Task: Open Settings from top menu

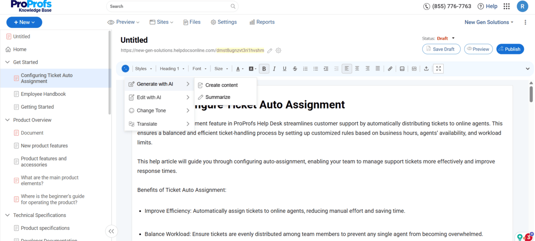Action: click(x=224, y=22)
